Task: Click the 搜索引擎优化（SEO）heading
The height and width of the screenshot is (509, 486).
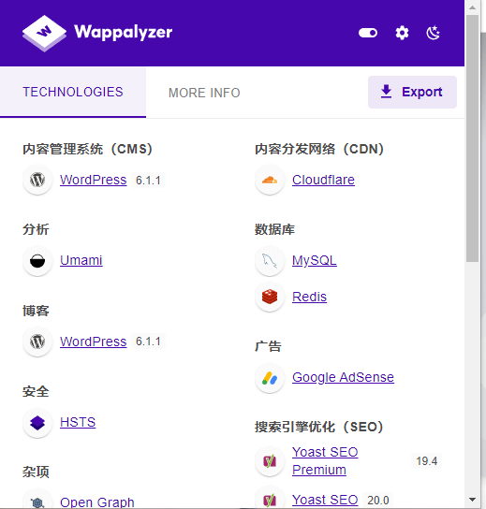Action: coord(319,427)
